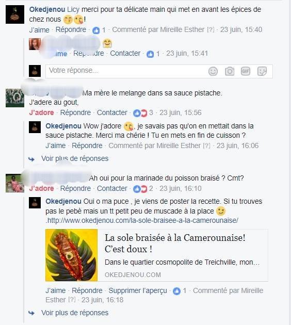View reactions on the sauce pistache comment
Image resolution: width=291 pixels, height=325 pixels.
(143, 113)
